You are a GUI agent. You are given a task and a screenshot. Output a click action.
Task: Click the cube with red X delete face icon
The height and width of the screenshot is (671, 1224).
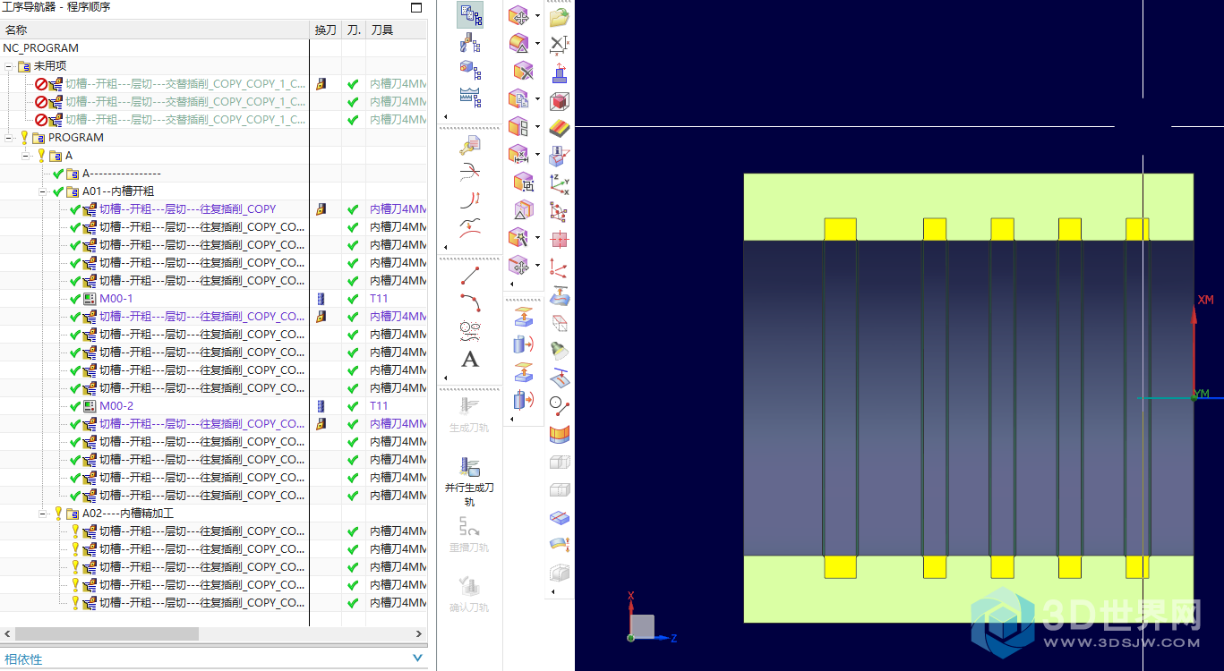[x=523, y=71]
